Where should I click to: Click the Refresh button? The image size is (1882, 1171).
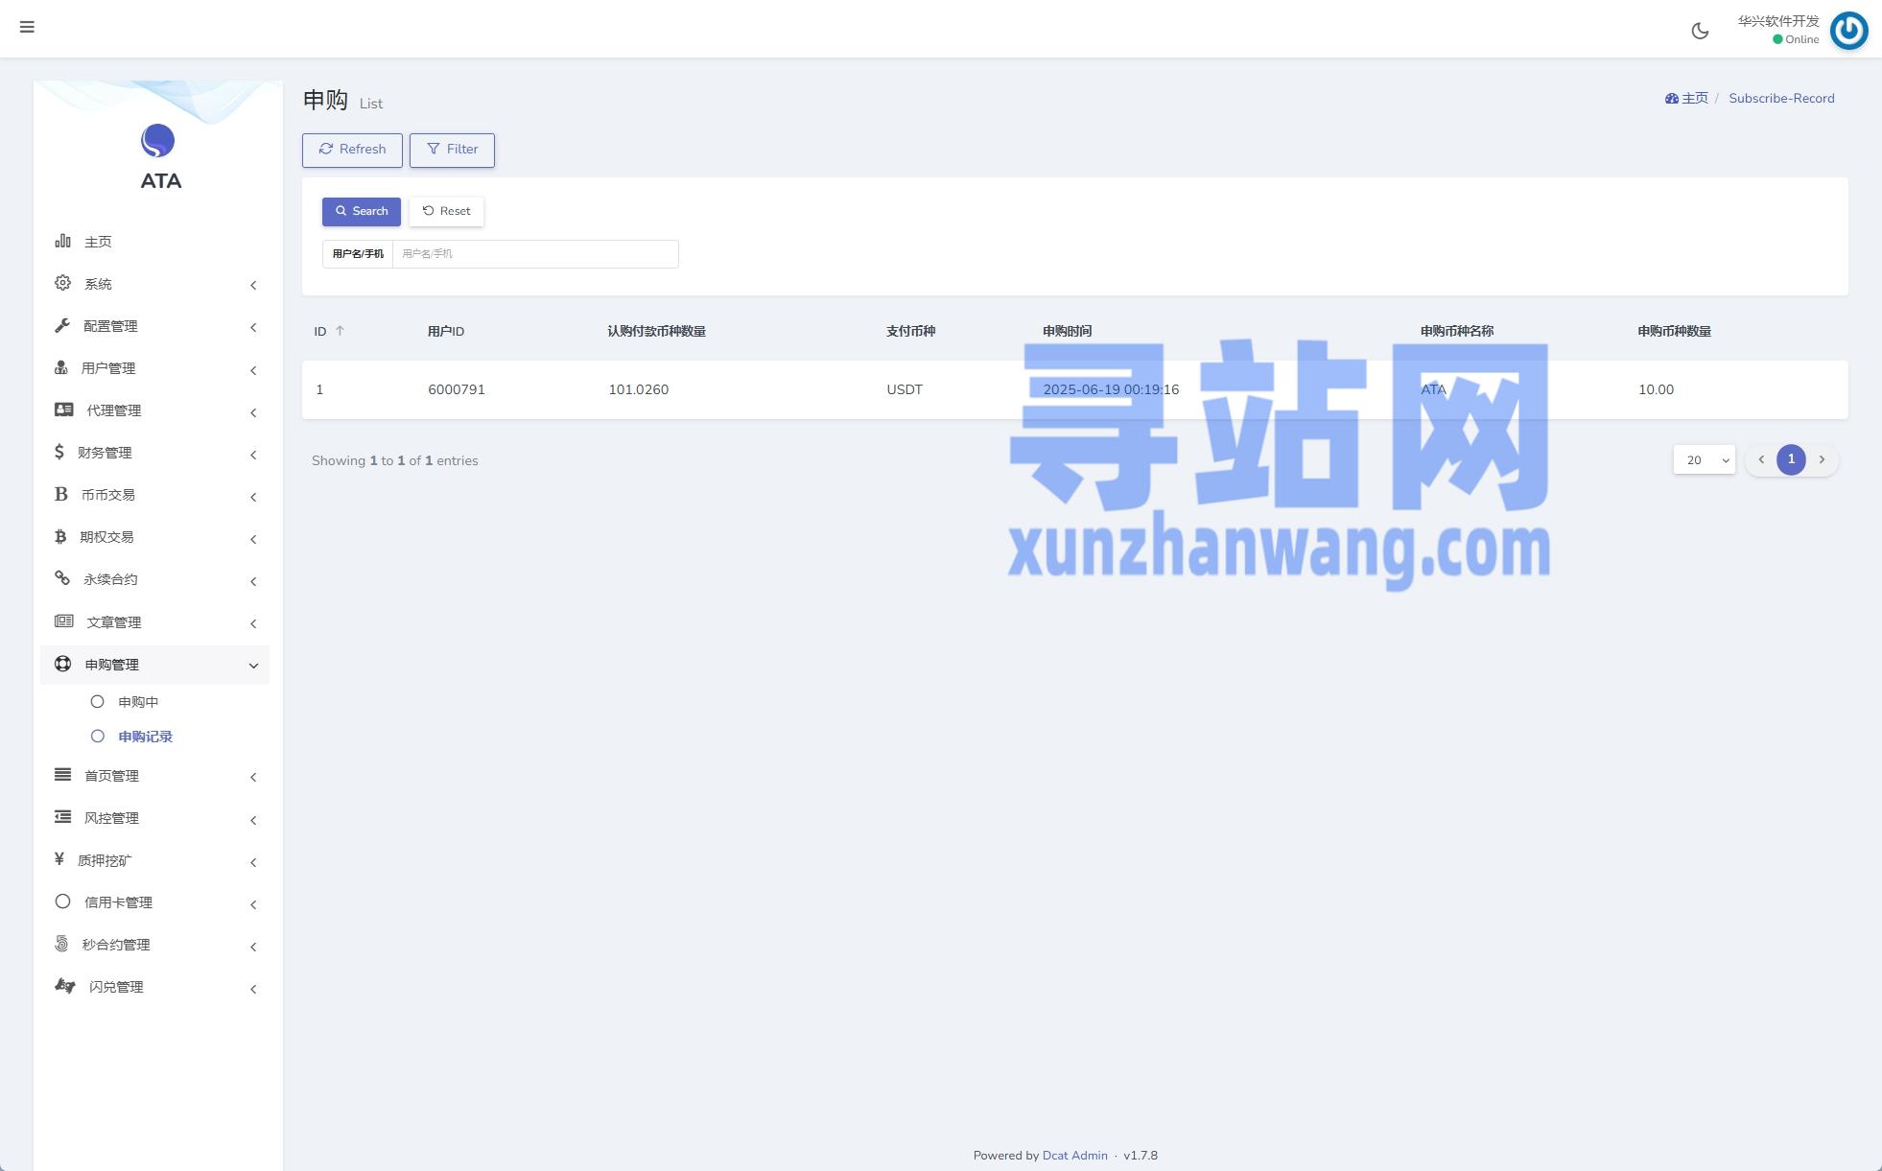(x=352, y=150)
